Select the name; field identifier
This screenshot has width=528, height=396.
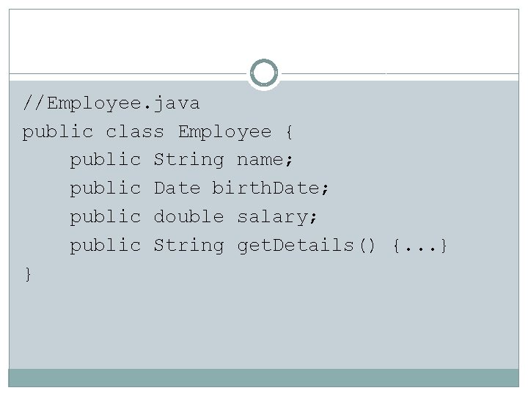coord(267,160)
